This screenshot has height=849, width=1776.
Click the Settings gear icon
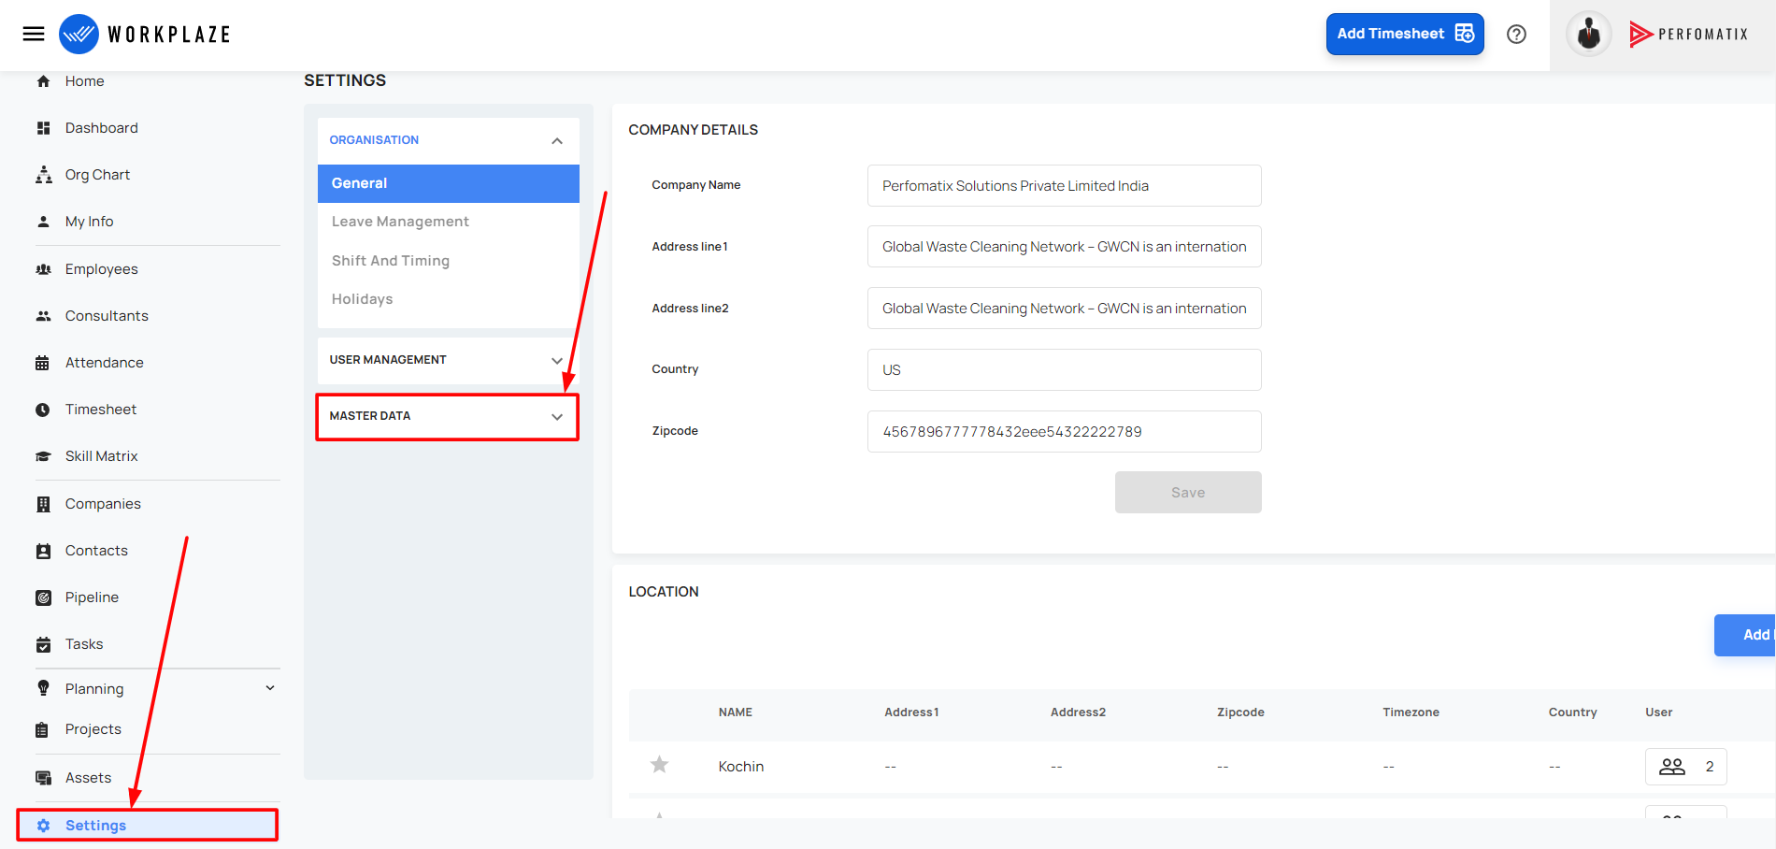[x=43, y=826]
